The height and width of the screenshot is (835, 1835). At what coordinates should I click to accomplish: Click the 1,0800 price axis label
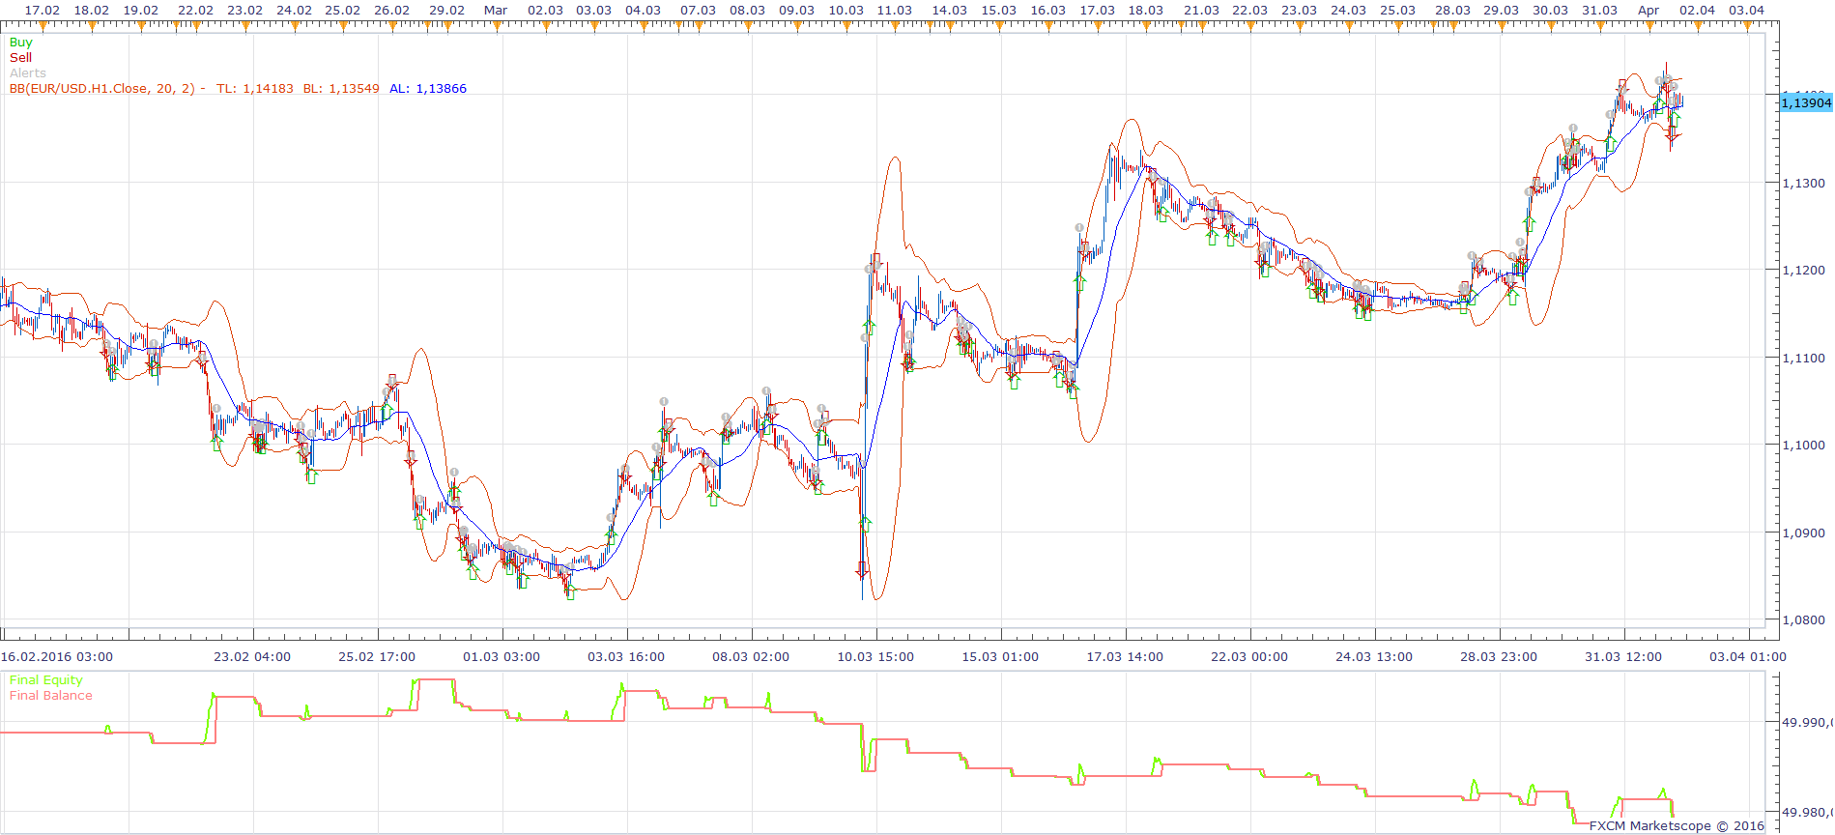pos(1804,620)
